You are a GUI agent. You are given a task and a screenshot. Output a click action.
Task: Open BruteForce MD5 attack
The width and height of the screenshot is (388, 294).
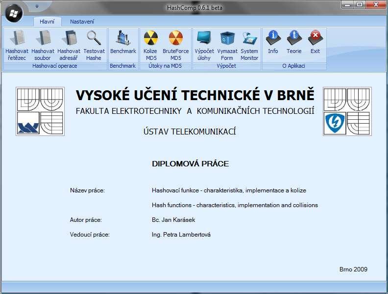(176, 45)
